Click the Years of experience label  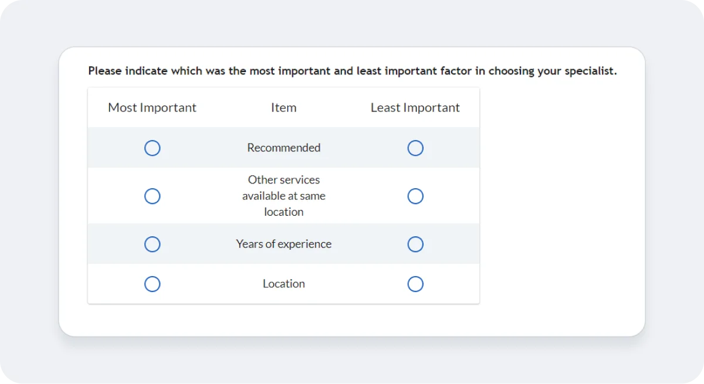tap(283, 244)
